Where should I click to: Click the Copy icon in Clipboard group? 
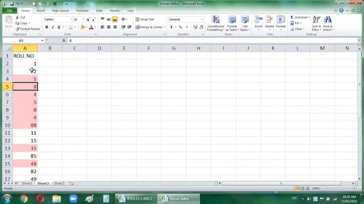pos(18,23)
